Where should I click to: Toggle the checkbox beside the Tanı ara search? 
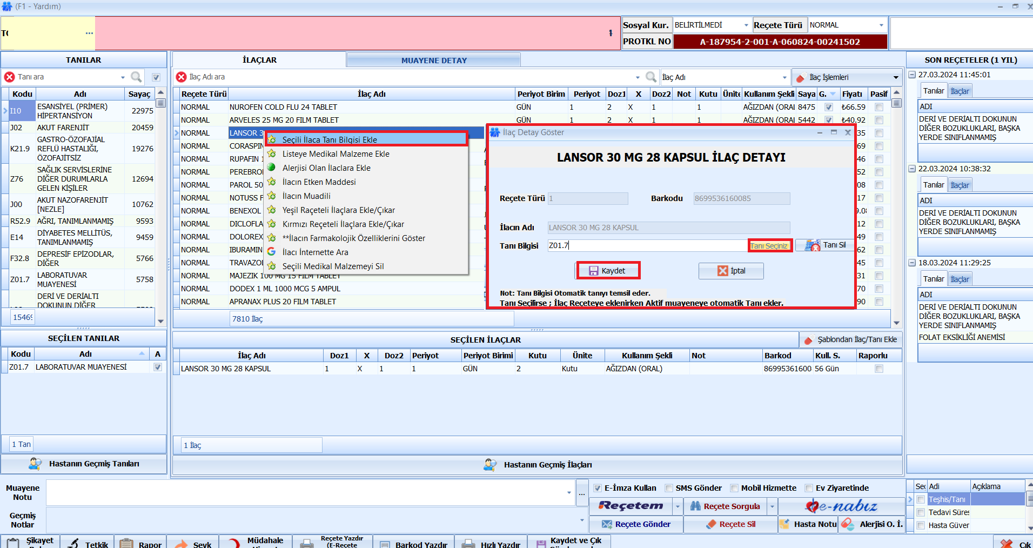(156, 77)
